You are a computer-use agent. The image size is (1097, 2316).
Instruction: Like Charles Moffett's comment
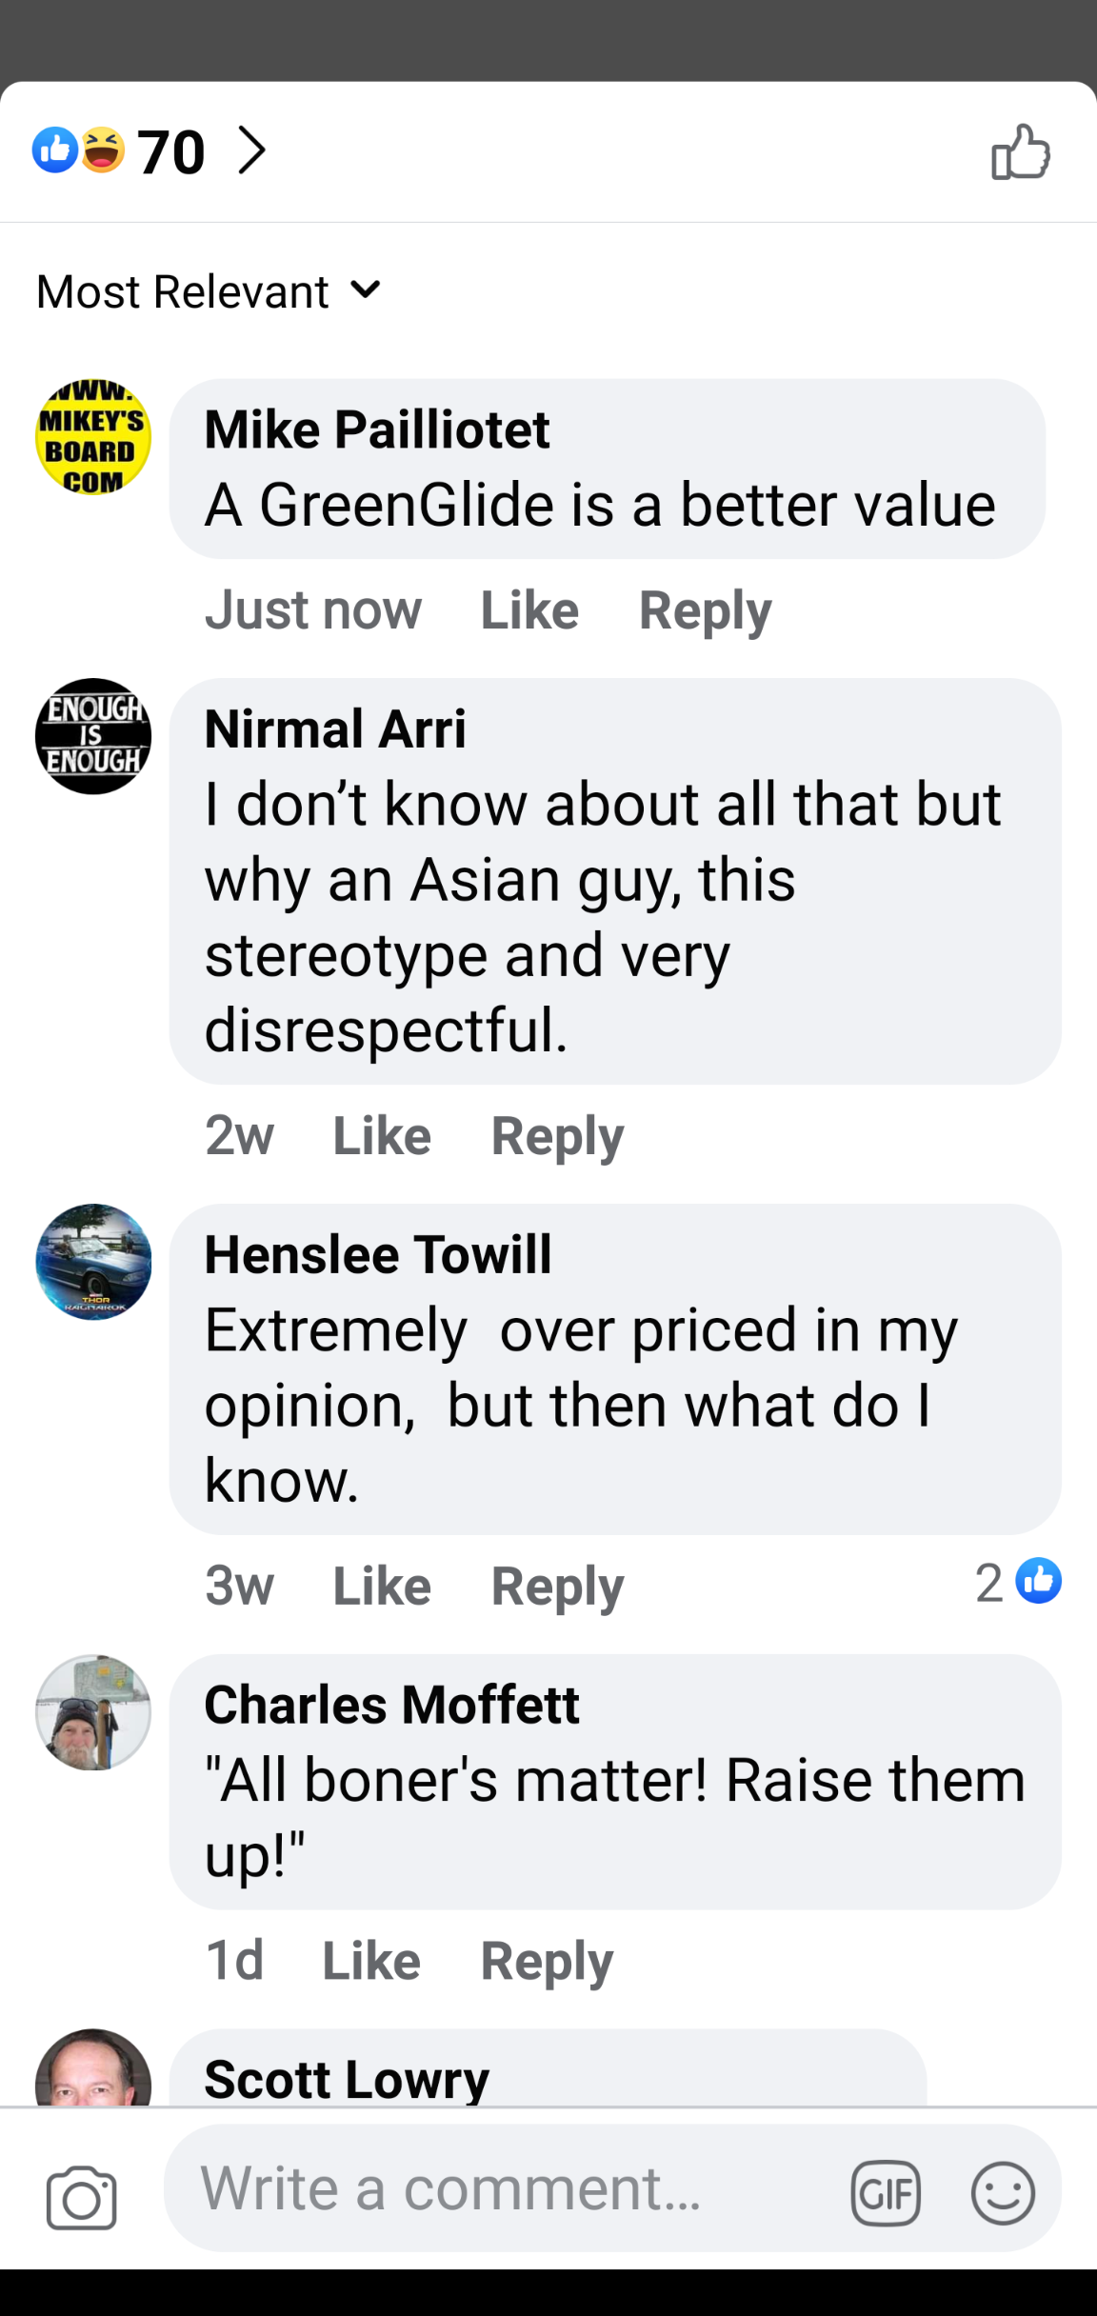coord(371,1961)
